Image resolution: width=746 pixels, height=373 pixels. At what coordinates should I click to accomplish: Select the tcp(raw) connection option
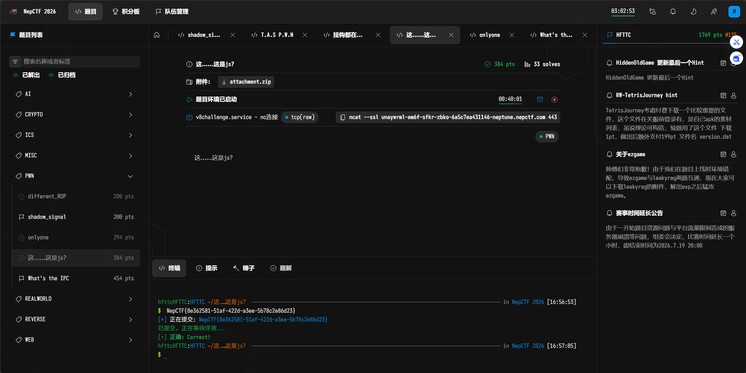[x=300, y=117]
